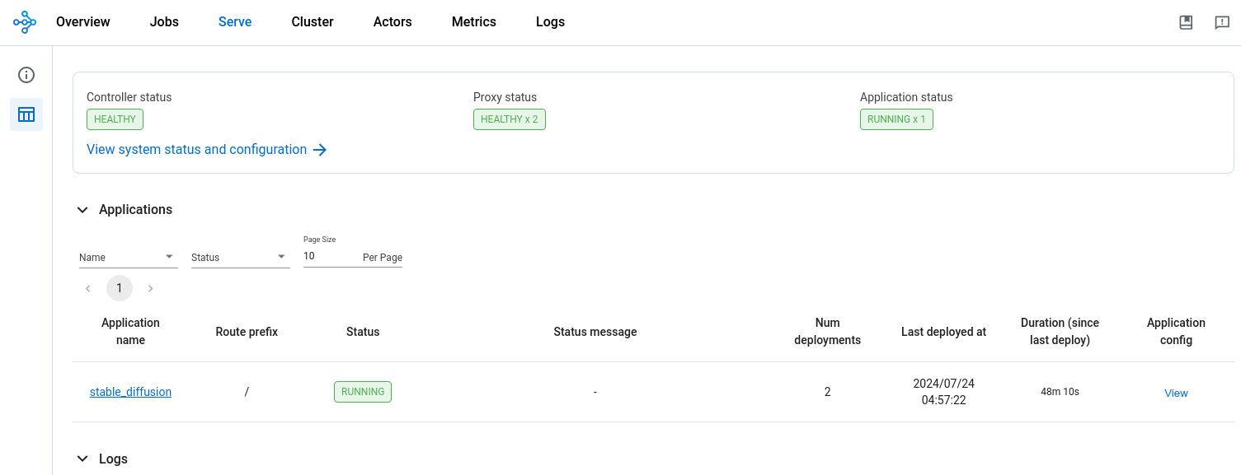Open the Status filter dropdown
The image size is (1241, 475).
point(240,258)
